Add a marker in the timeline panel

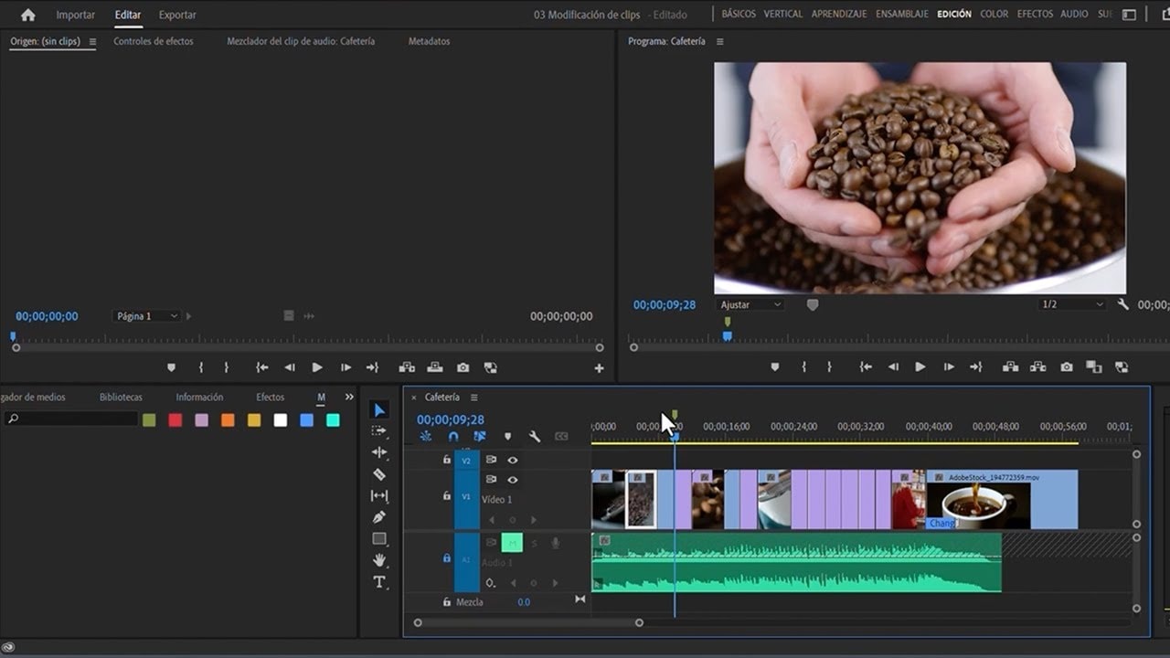(508, 436)
